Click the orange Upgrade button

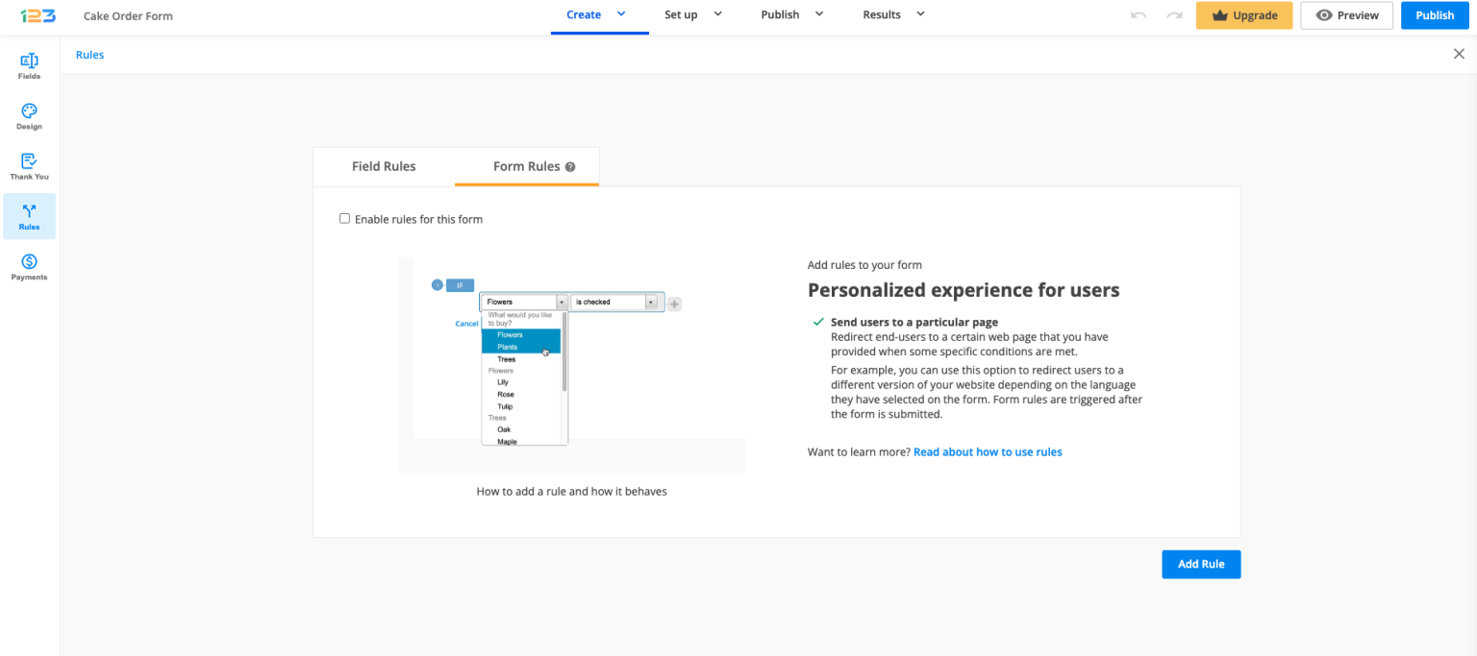click(x=1244, y=15)
